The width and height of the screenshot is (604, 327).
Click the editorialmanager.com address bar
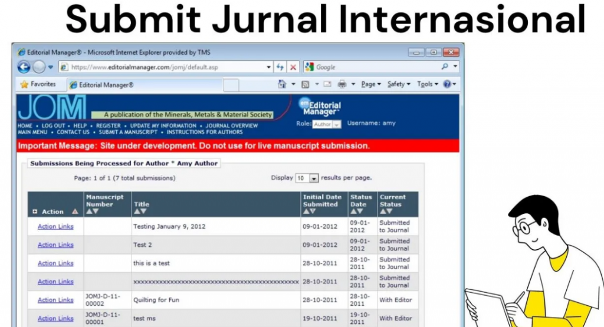pyautogui.click(x=166, y=67)
